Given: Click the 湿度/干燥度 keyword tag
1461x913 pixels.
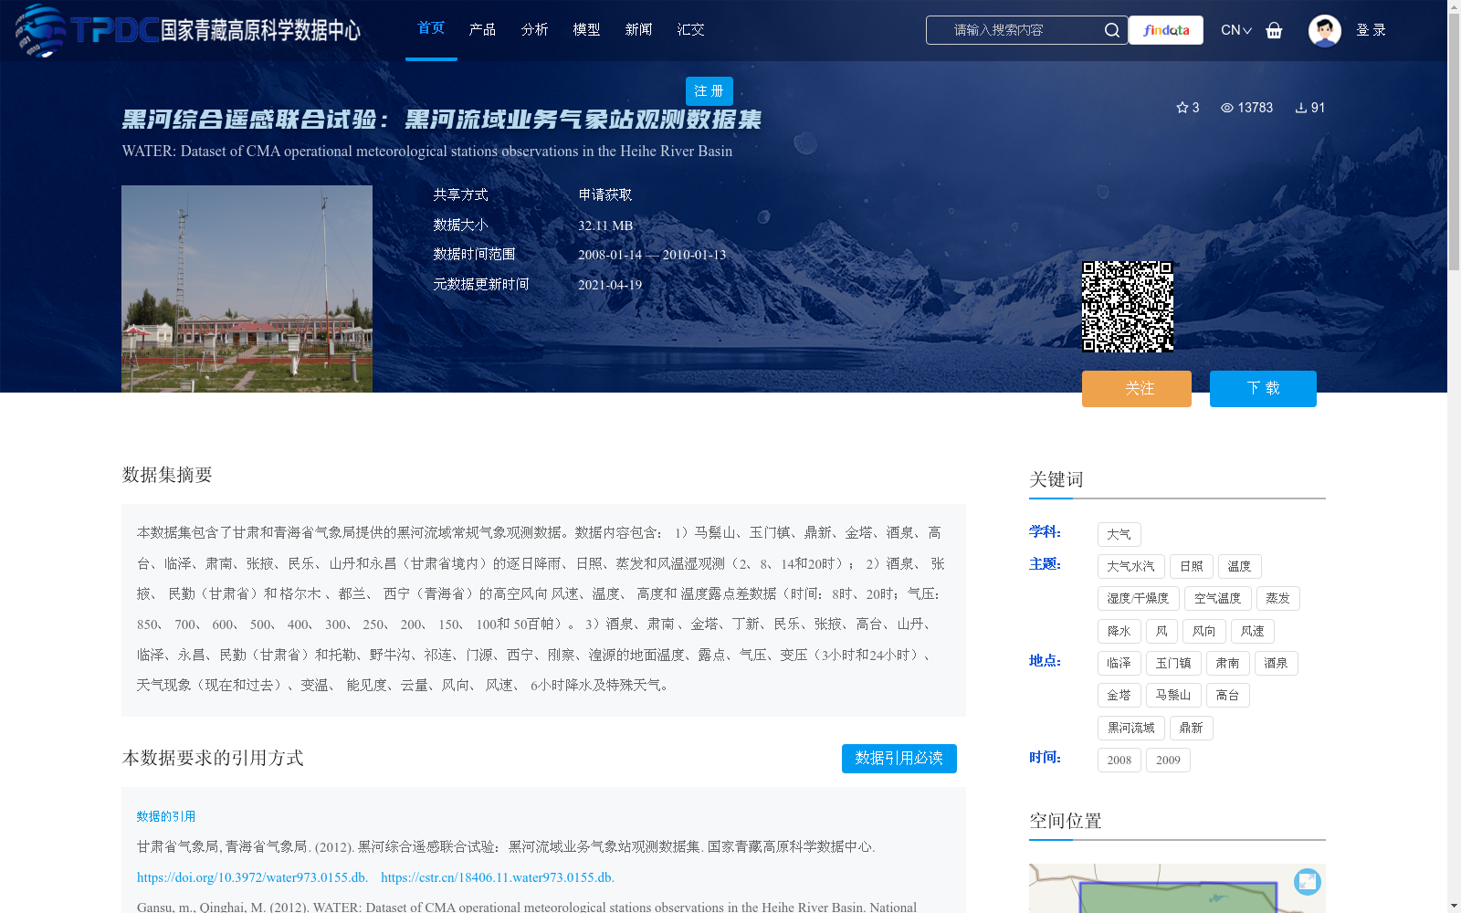Looking at the screenshot, I should pyautogui.click(x=1139, y=598).
